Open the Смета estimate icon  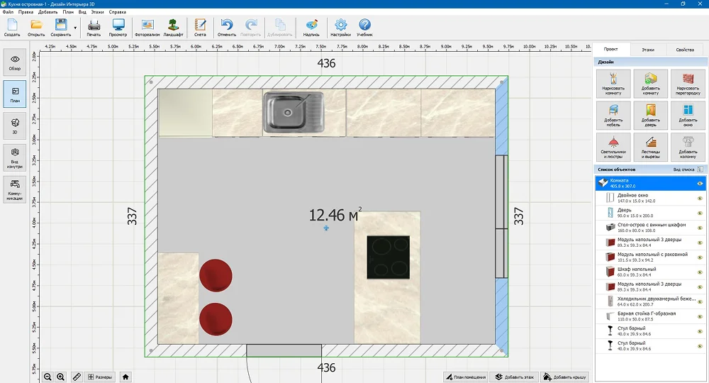click(200, 28)
